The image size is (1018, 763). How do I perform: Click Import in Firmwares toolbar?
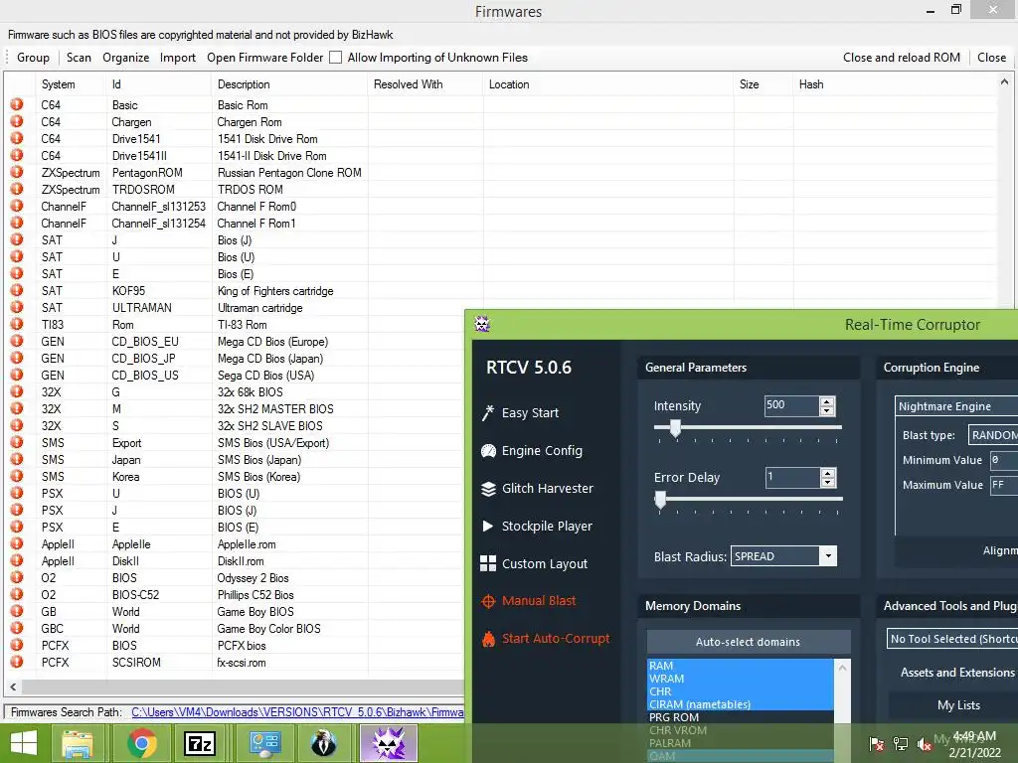[178, 57]
